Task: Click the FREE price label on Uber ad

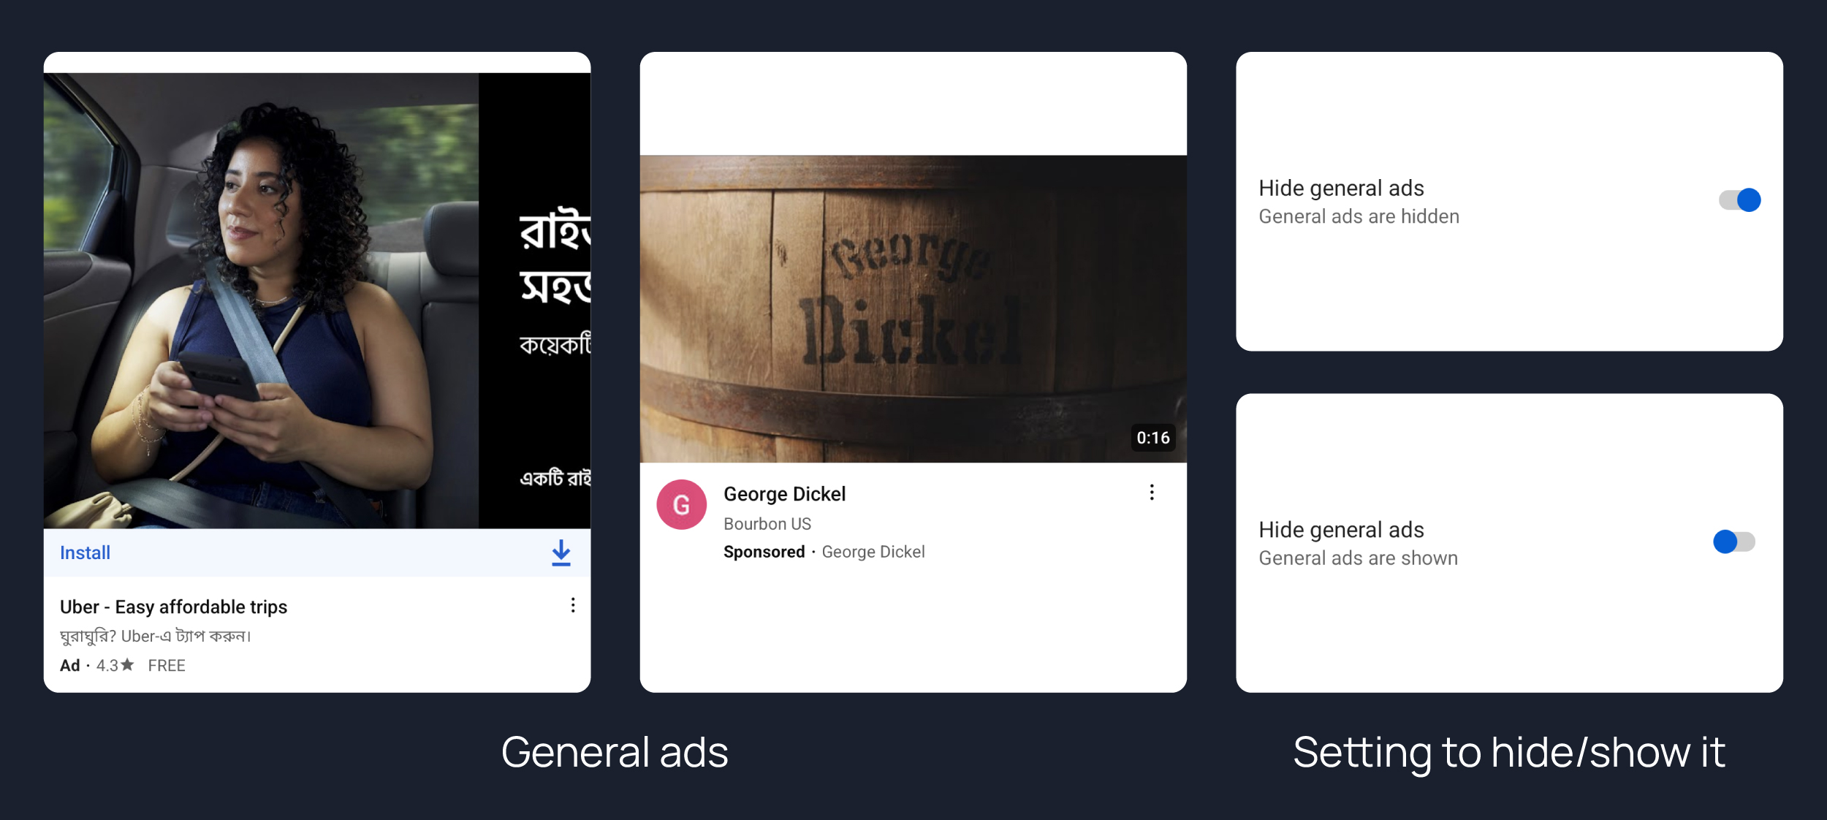Action: [x=167, y=665]
